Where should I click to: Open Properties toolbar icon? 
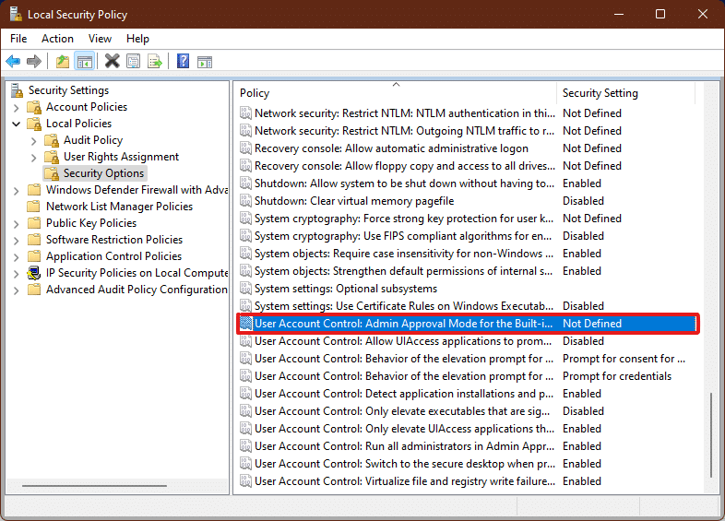coord(133,61)
